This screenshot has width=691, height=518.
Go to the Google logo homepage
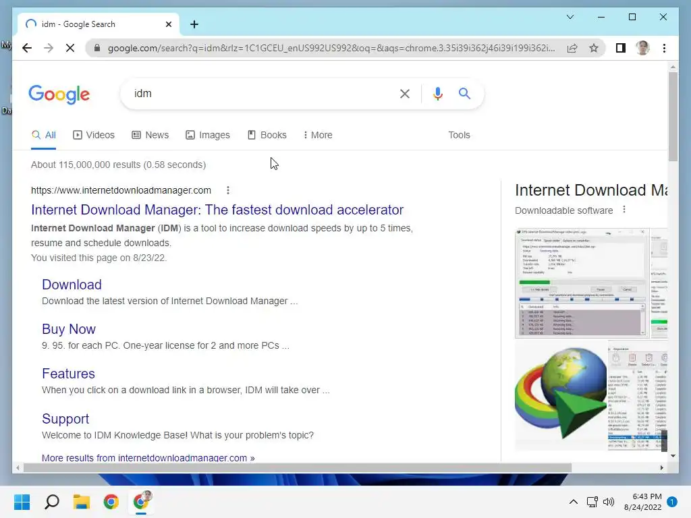pyautogui.click(x=59, y=94)
